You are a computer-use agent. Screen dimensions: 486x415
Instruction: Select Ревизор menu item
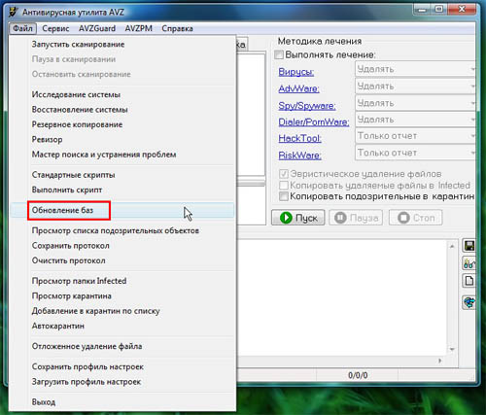[x=122, y=139]
